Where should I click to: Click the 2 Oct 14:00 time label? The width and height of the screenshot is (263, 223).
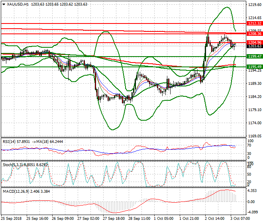tap(214, 219)
